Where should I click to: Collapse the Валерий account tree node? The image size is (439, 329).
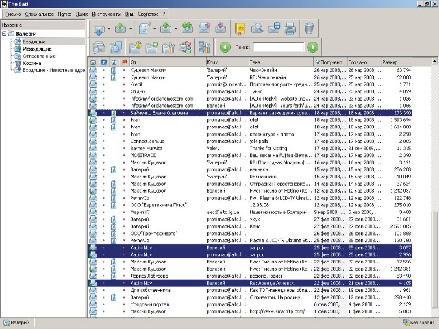(4, 34)
